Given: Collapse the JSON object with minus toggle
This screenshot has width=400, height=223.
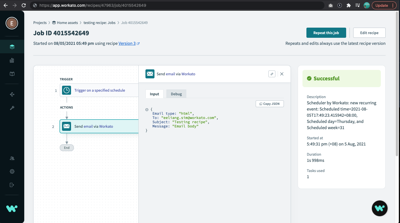Looking at the screenshot, I should (147, 109).
